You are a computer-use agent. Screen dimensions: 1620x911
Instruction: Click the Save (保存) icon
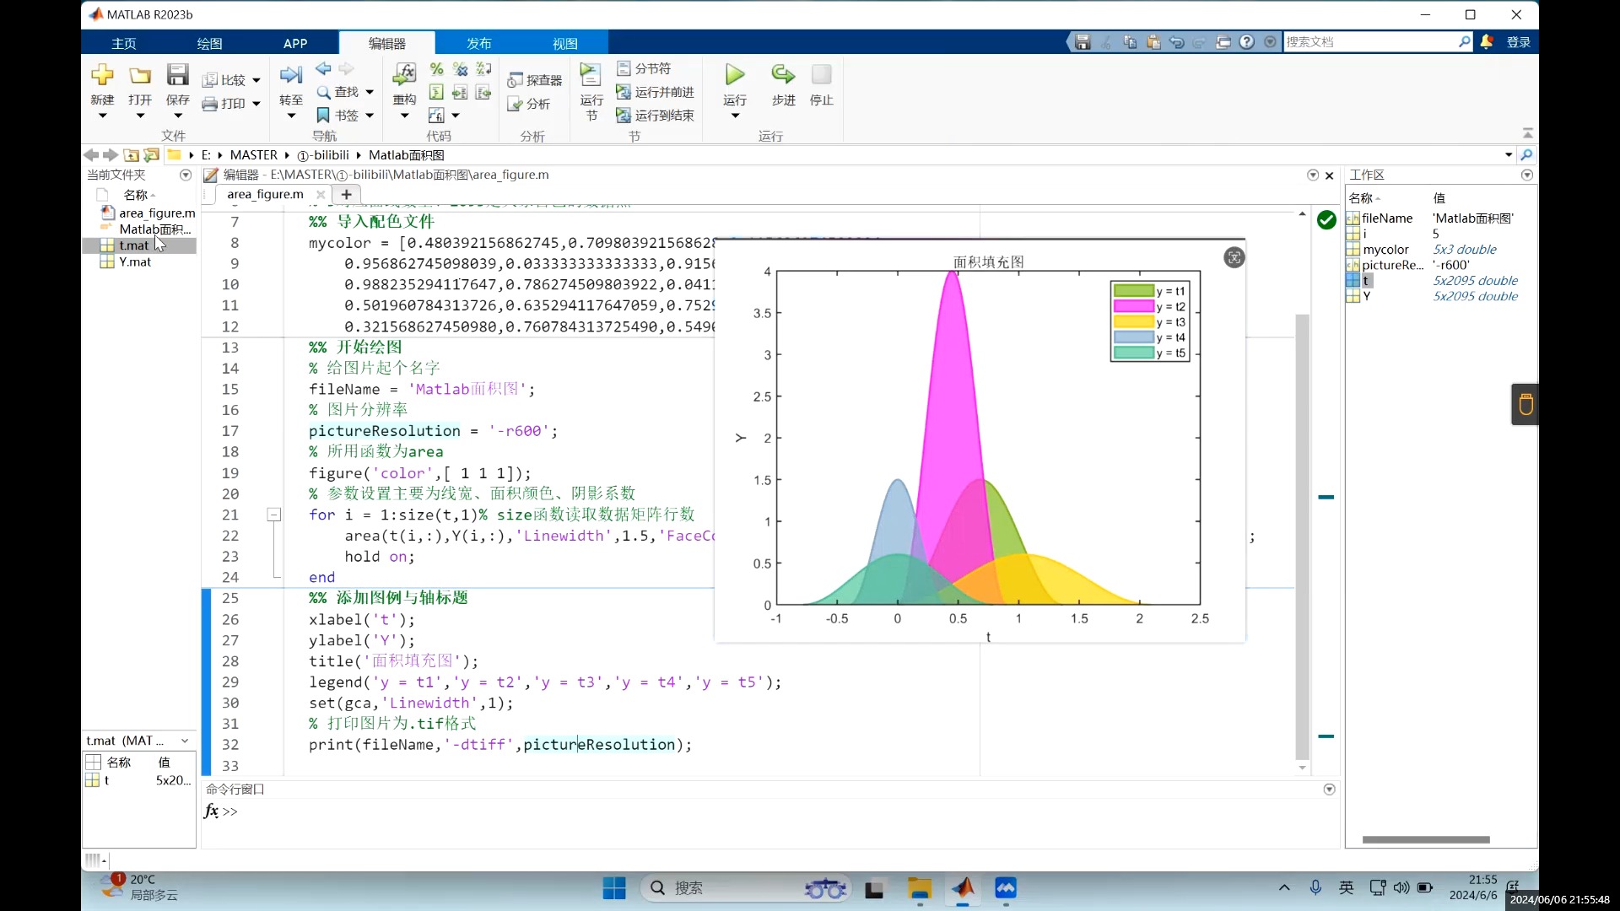177,75
